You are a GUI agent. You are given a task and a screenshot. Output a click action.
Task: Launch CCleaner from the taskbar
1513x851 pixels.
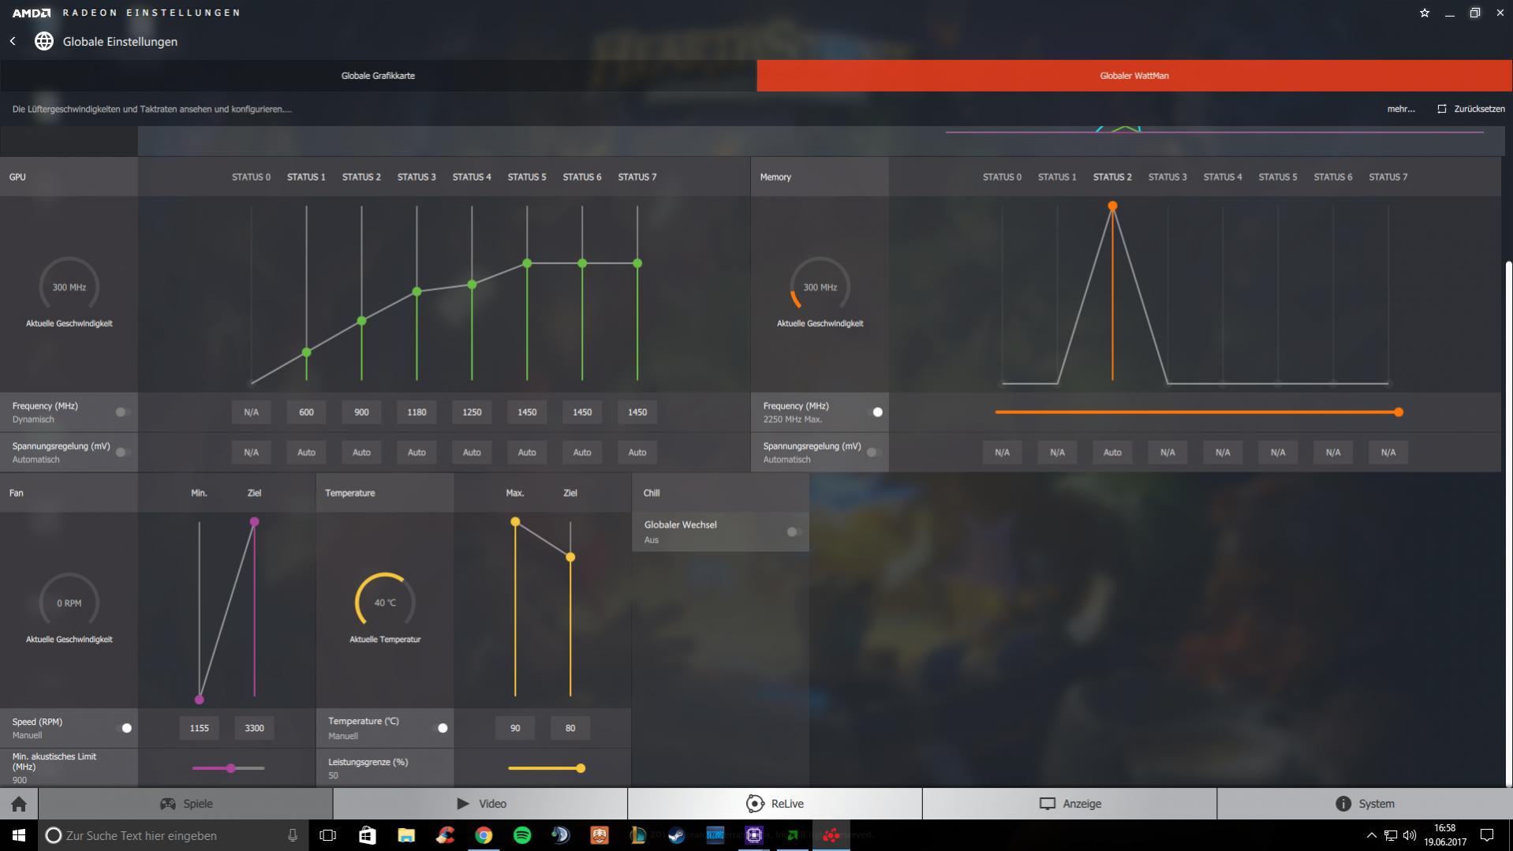(445, 835)
